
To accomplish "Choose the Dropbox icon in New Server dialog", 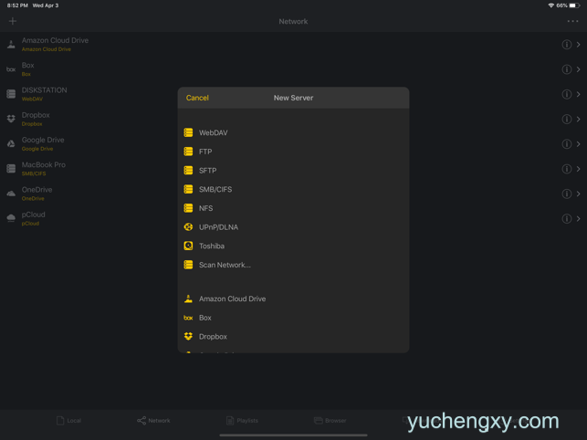I will coord(188,336).
